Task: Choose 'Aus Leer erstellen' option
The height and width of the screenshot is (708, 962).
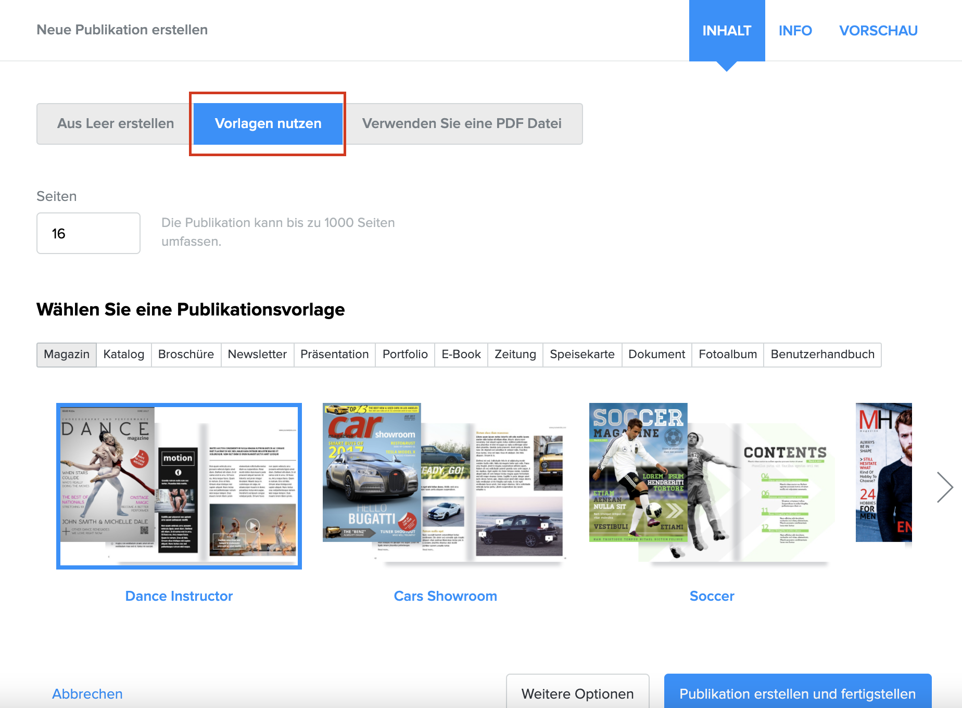Action: (x=116, y=124)
